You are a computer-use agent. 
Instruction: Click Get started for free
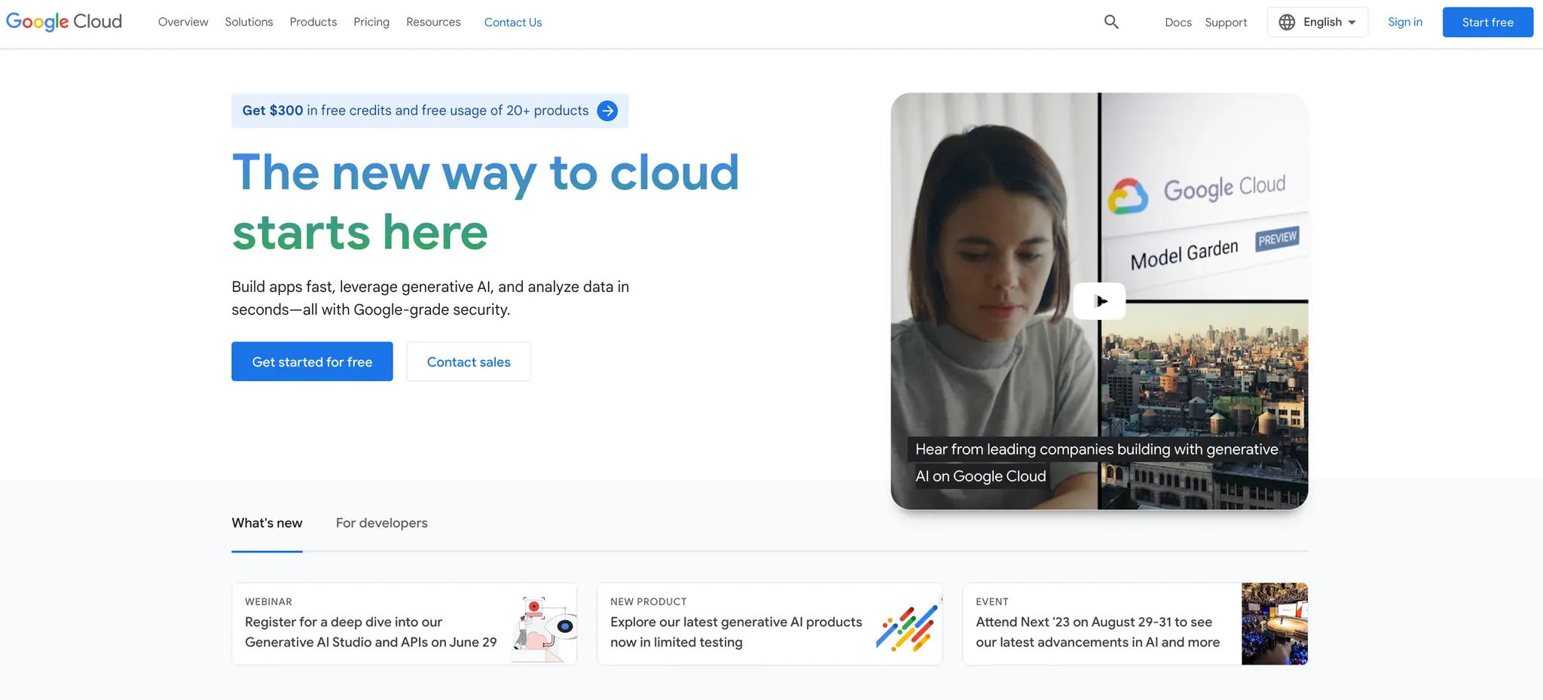(x=312, y=361)
